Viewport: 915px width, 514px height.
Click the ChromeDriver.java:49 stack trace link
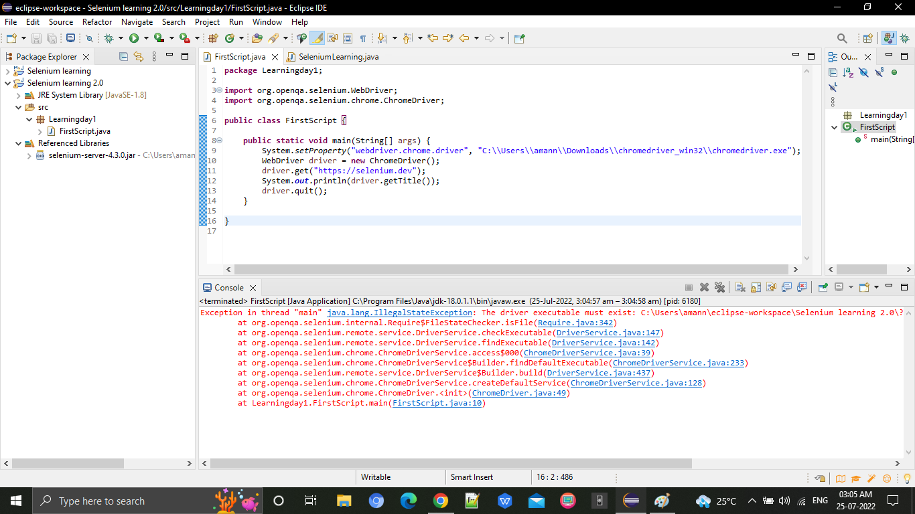point(518,393)
